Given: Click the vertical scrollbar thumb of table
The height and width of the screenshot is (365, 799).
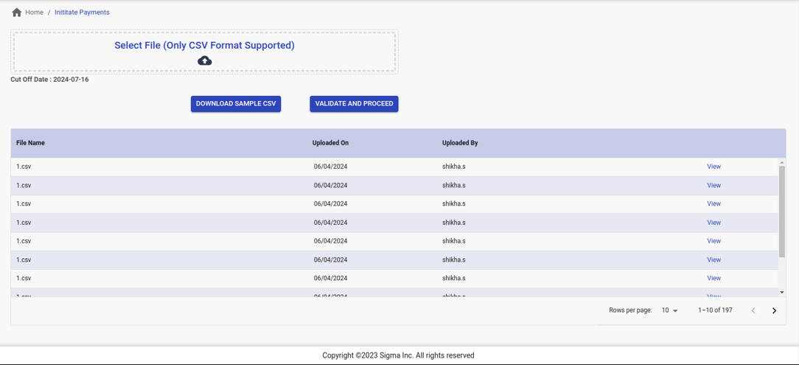Looking at the screenshot, I should [x=782, y=212].
